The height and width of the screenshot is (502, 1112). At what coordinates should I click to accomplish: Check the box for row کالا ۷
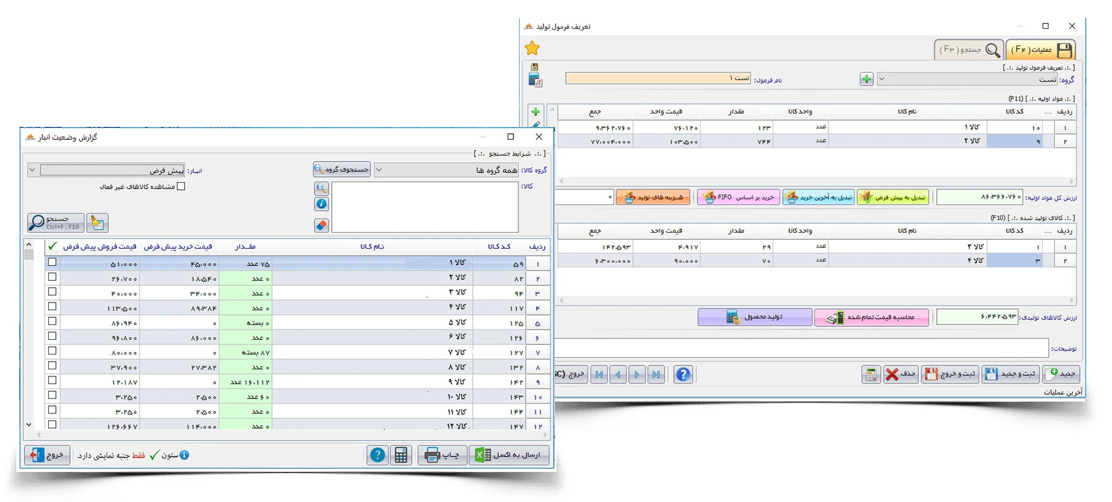point(53,351)
